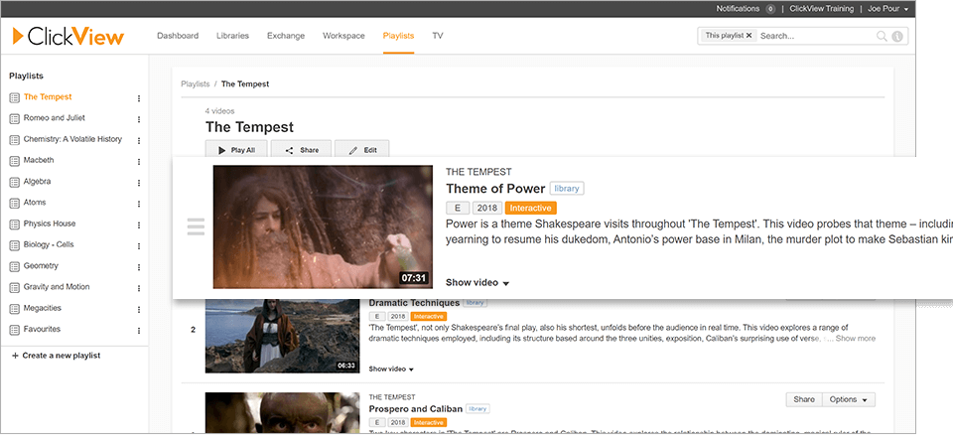The width and height of the screenshot is (953, 448).
Task: Open Gravity and Motion three-dot menu
Action: tap(139, 288)
